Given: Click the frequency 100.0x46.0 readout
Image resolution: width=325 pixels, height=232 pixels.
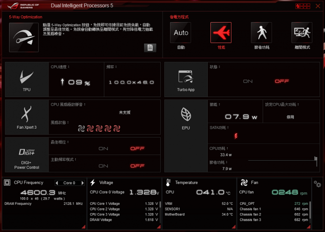Looking at the screenshot, I should coord(132,82).
